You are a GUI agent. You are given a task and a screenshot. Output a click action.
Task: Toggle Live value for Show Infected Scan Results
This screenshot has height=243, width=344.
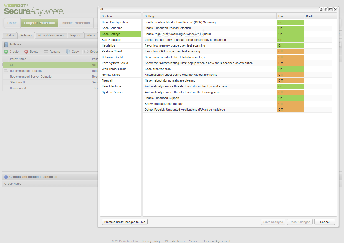point(290,104)
